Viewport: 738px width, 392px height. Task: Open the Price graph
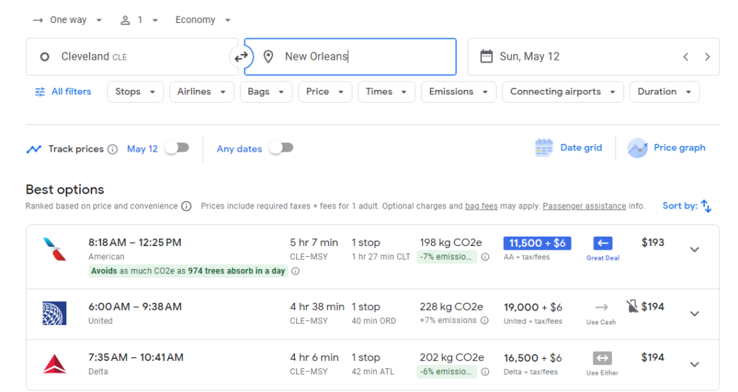pos(667,148)
